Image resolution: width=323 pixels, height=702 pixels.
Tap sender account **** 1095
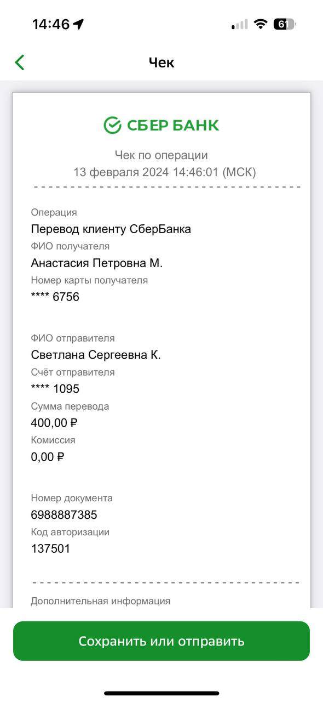[x=55, y=389]
